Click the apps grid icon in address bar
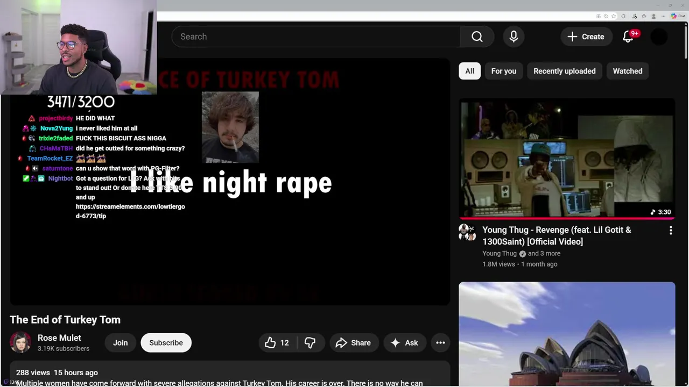 [599, 16]
